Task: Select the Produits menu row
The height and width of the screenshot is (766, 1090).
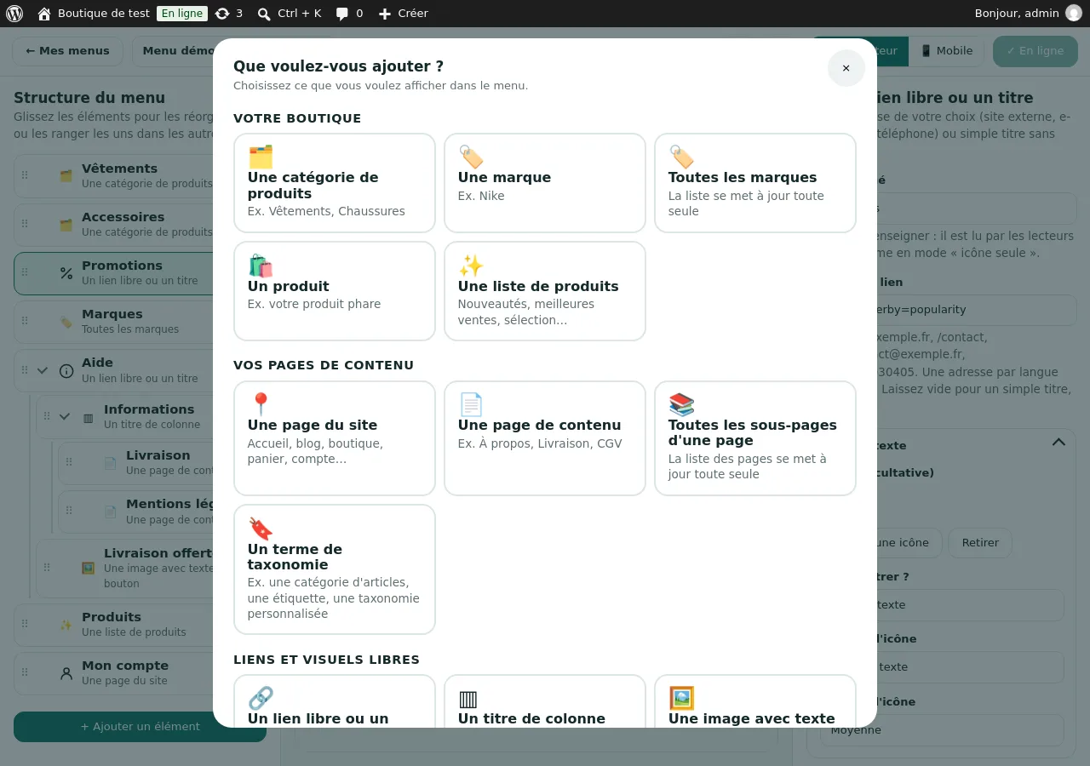Action: [x=115, y=624]
